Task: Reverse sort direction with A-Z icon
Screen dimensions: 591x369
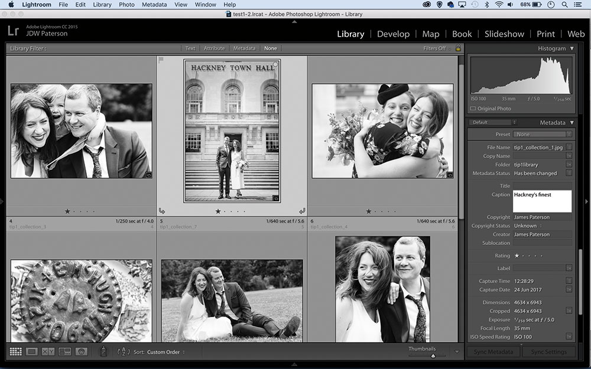Action: (124, 352)
